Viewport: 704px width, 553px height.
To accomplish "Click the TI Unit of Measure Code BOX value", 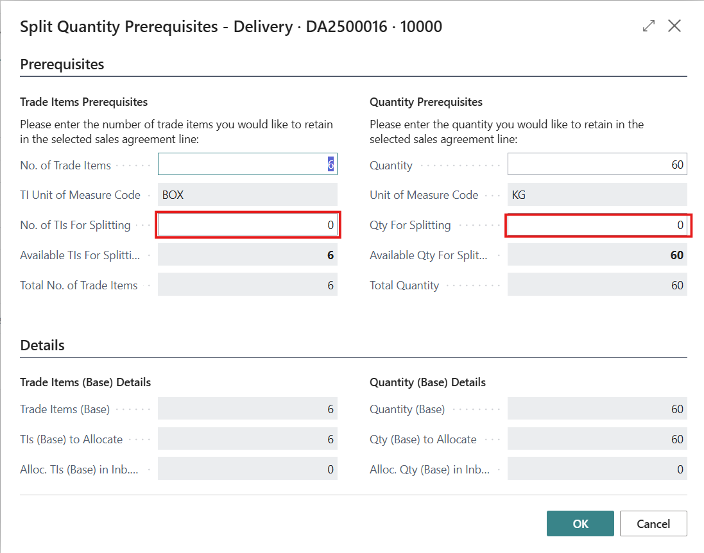I will pos(247,195).
